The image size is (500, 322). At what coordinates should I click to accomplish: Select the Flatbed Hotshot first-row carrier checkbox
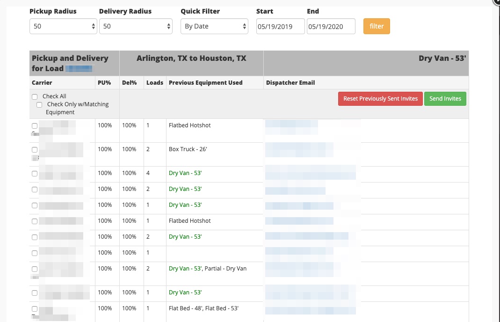pyautogui.click(x=35, y=126)
